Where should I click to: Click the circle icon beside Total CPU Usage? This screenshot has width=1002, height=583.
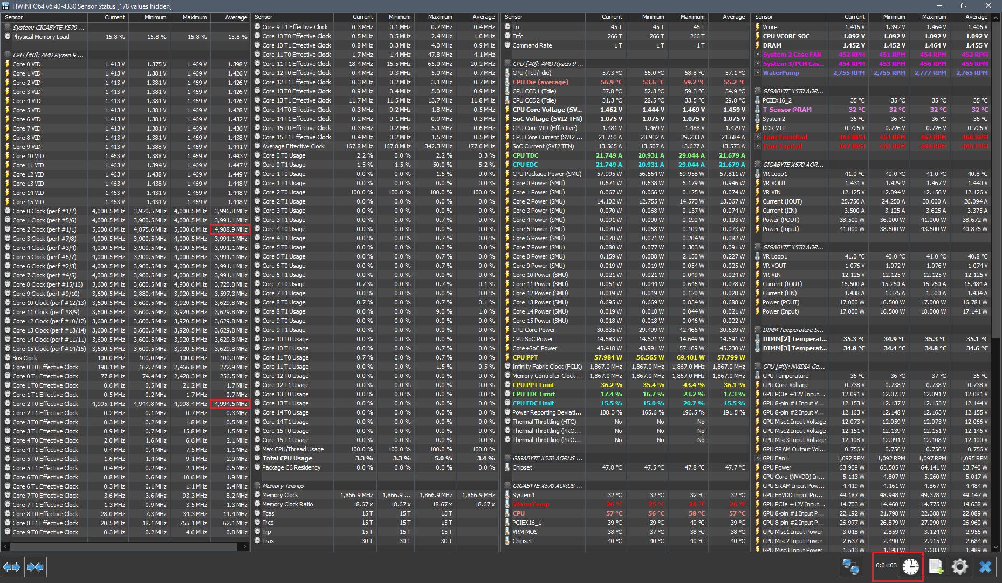click(257, 458)
